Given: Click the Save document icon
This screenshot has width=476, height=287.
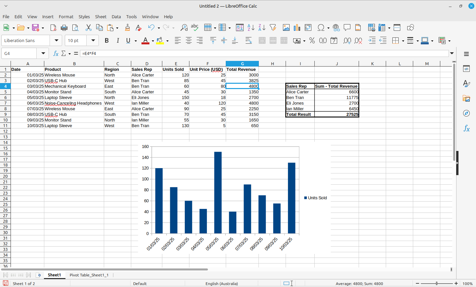Looking at the screenshot, I should 35,27.
